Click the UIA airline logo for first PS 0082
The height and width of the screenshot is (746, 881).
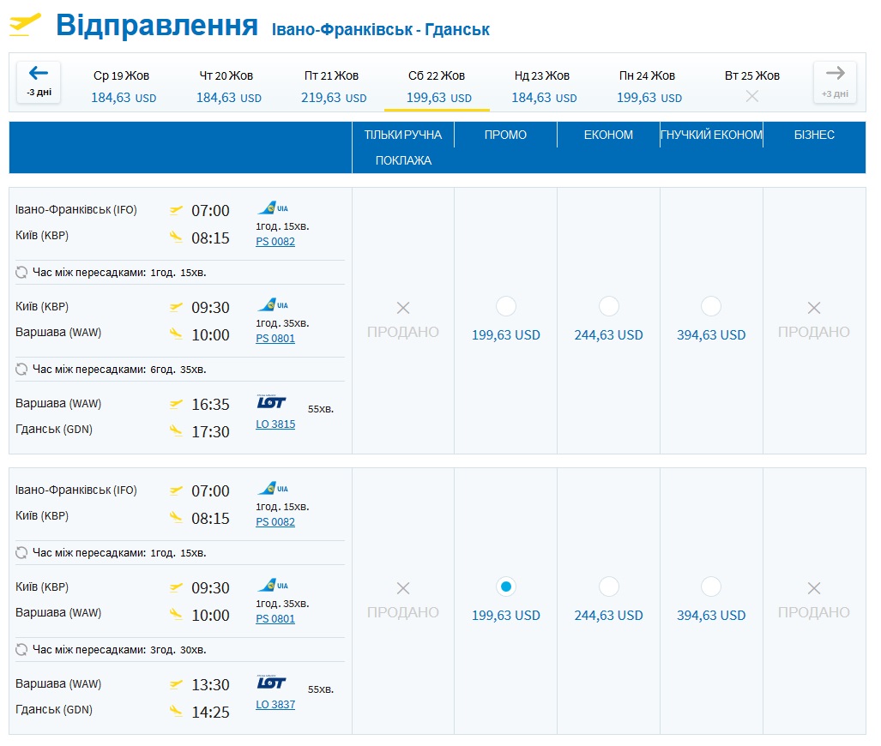[x=273, y=208]
